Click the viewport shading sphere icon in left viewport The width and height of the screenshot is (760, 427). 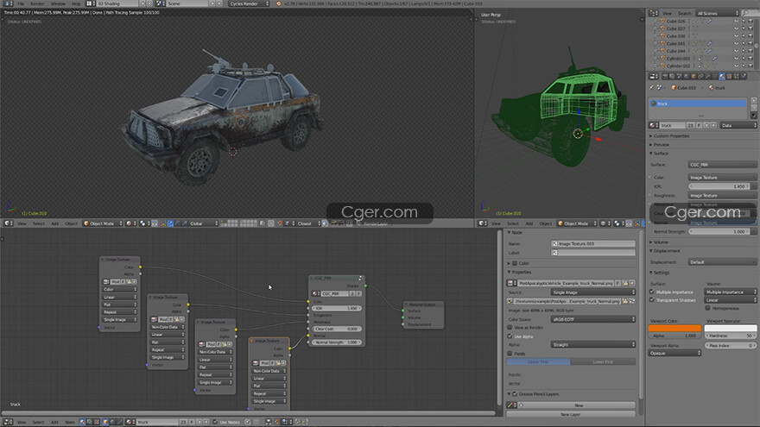coord(130,223)
